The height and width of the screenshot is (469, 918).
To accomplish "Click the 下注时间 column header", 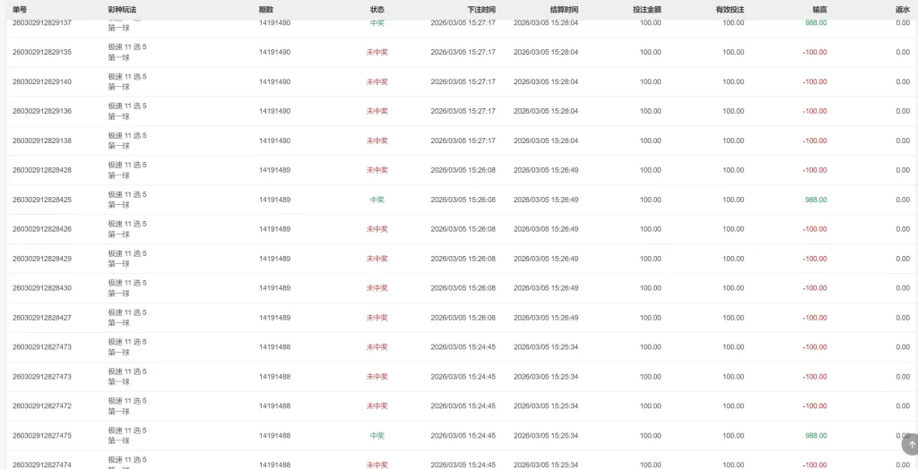I will [x=481, y=10].
